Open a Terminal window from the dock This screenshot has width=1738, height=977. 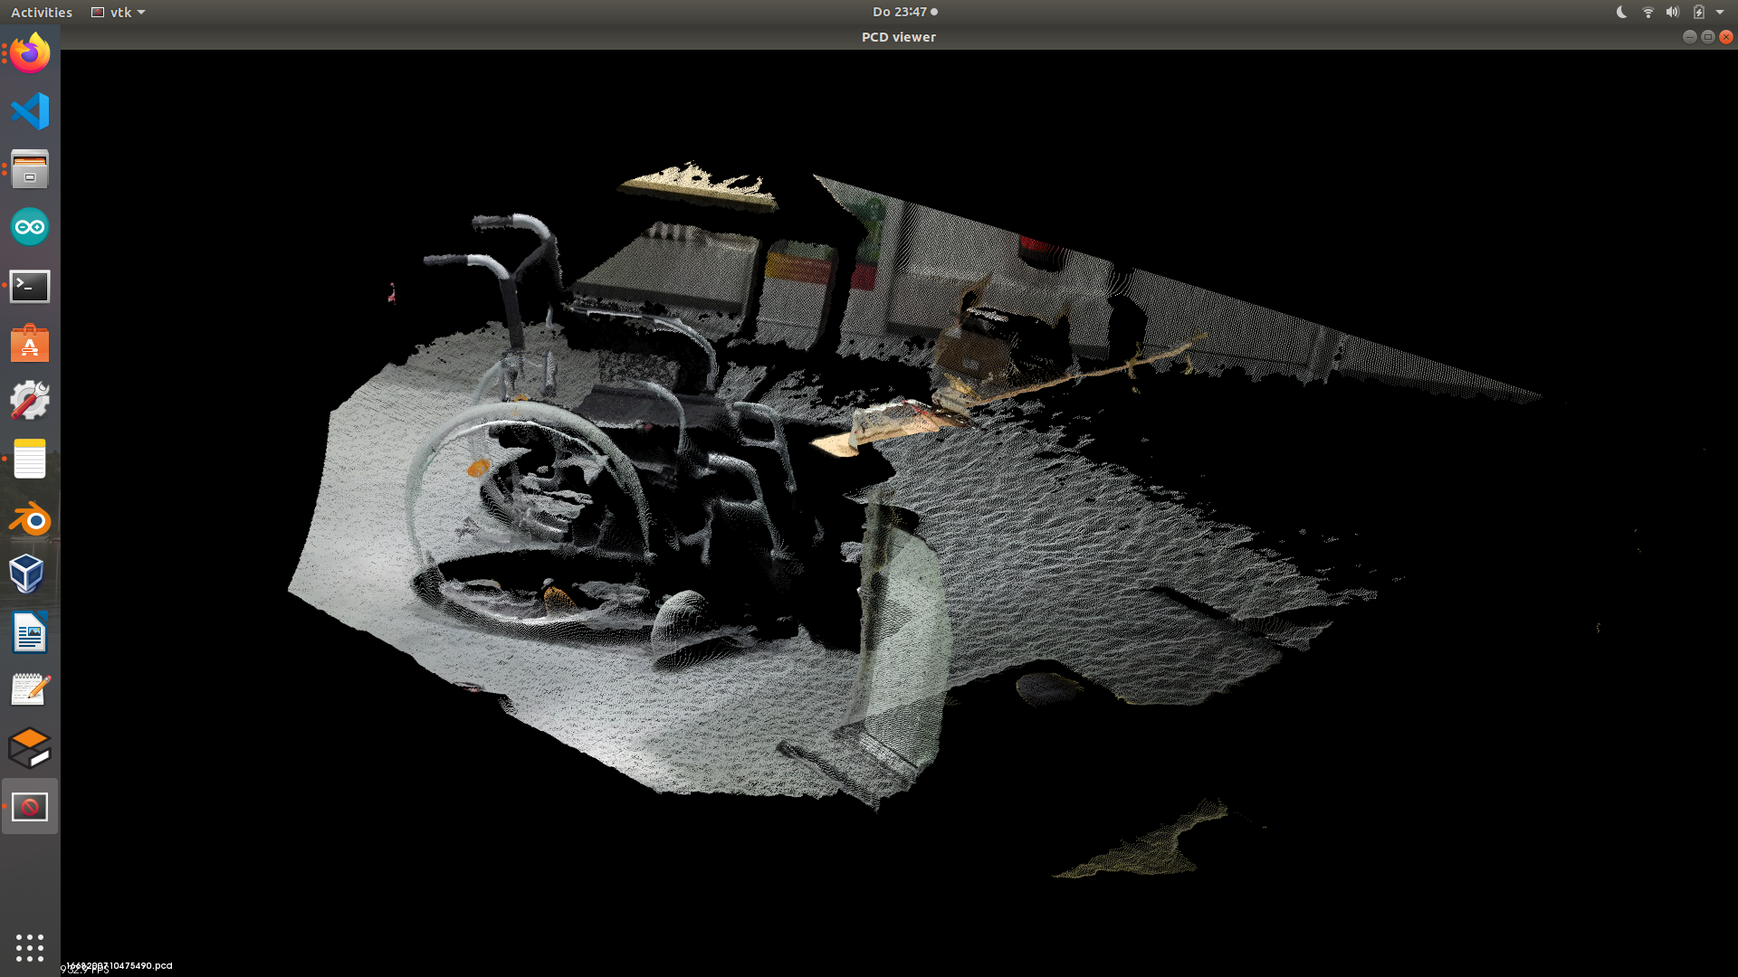30,286
